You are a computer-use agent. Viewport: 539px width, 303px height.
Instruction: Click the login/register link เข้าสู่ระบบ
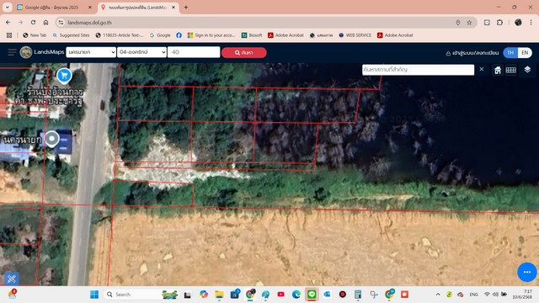(x=472, y=53)
